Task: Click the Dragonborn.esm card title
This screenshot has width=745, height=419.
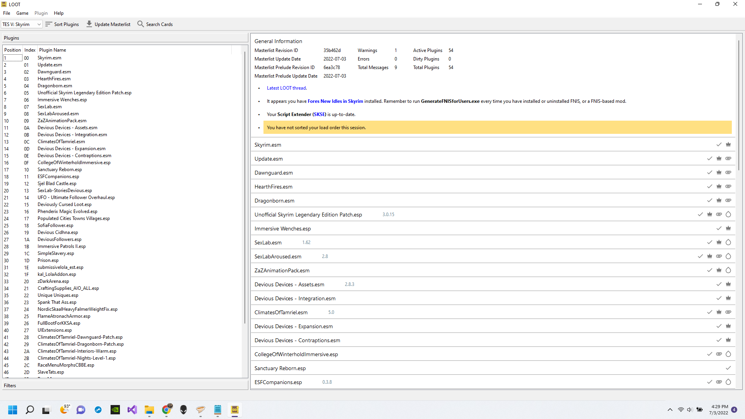Action: pyautogui.click(x=274, y=201)
